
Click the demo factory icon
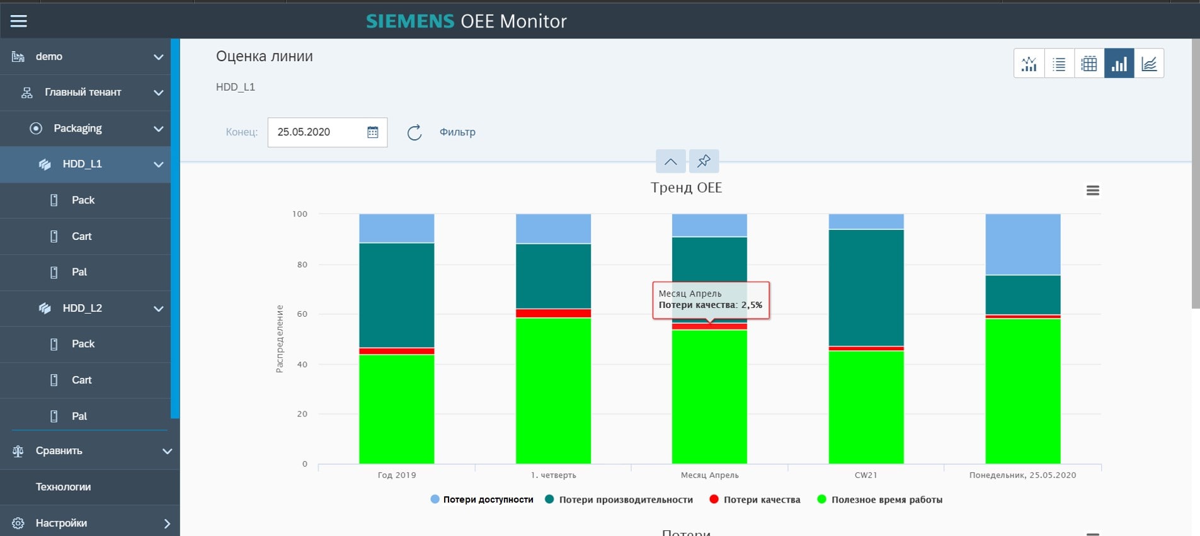(x=18, y=57)
